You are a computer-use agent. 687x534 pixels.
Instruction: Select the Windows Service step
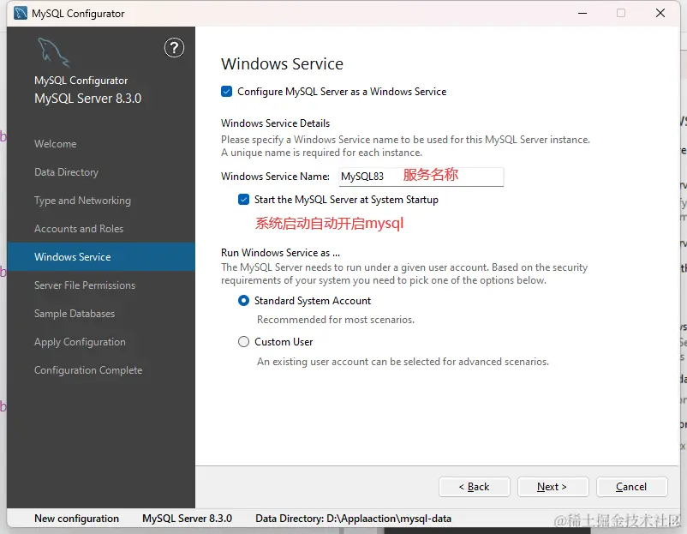point(101,257)
